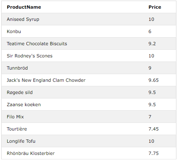
Task: Click Konbu's price of 6
Action: 150,31
